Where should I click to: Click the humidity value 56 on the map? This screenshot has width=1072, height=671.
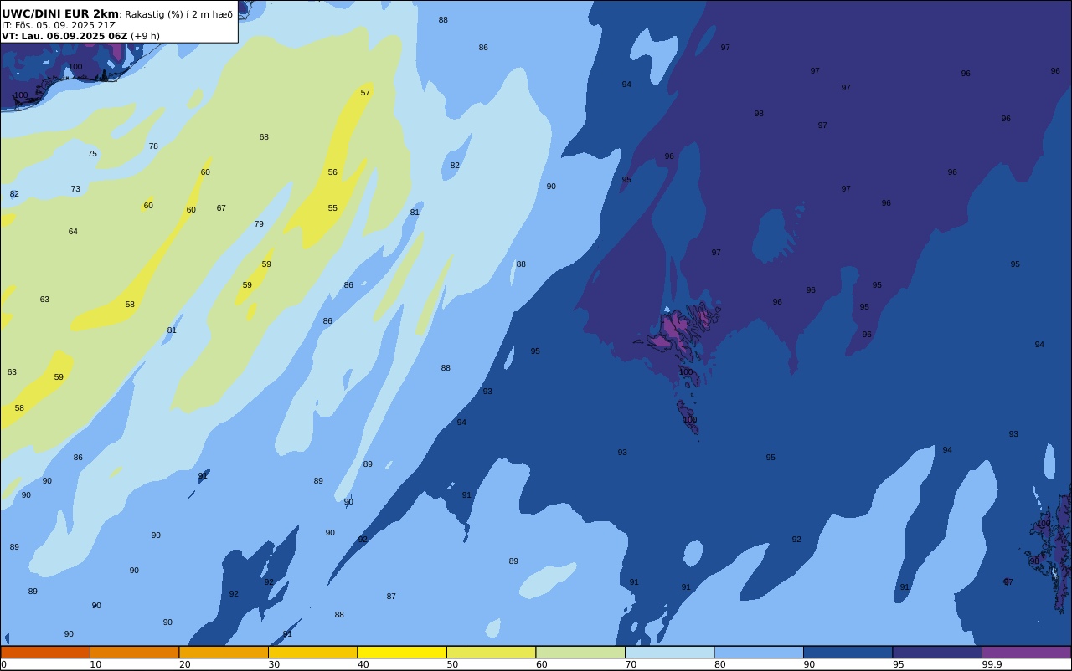332,172
